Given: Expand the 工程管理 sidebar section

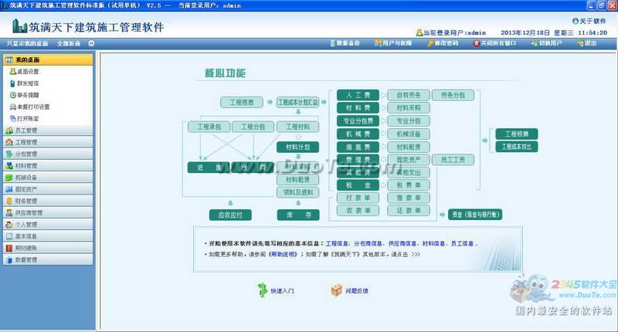Looking at the screenshot, I should (48, 142).
